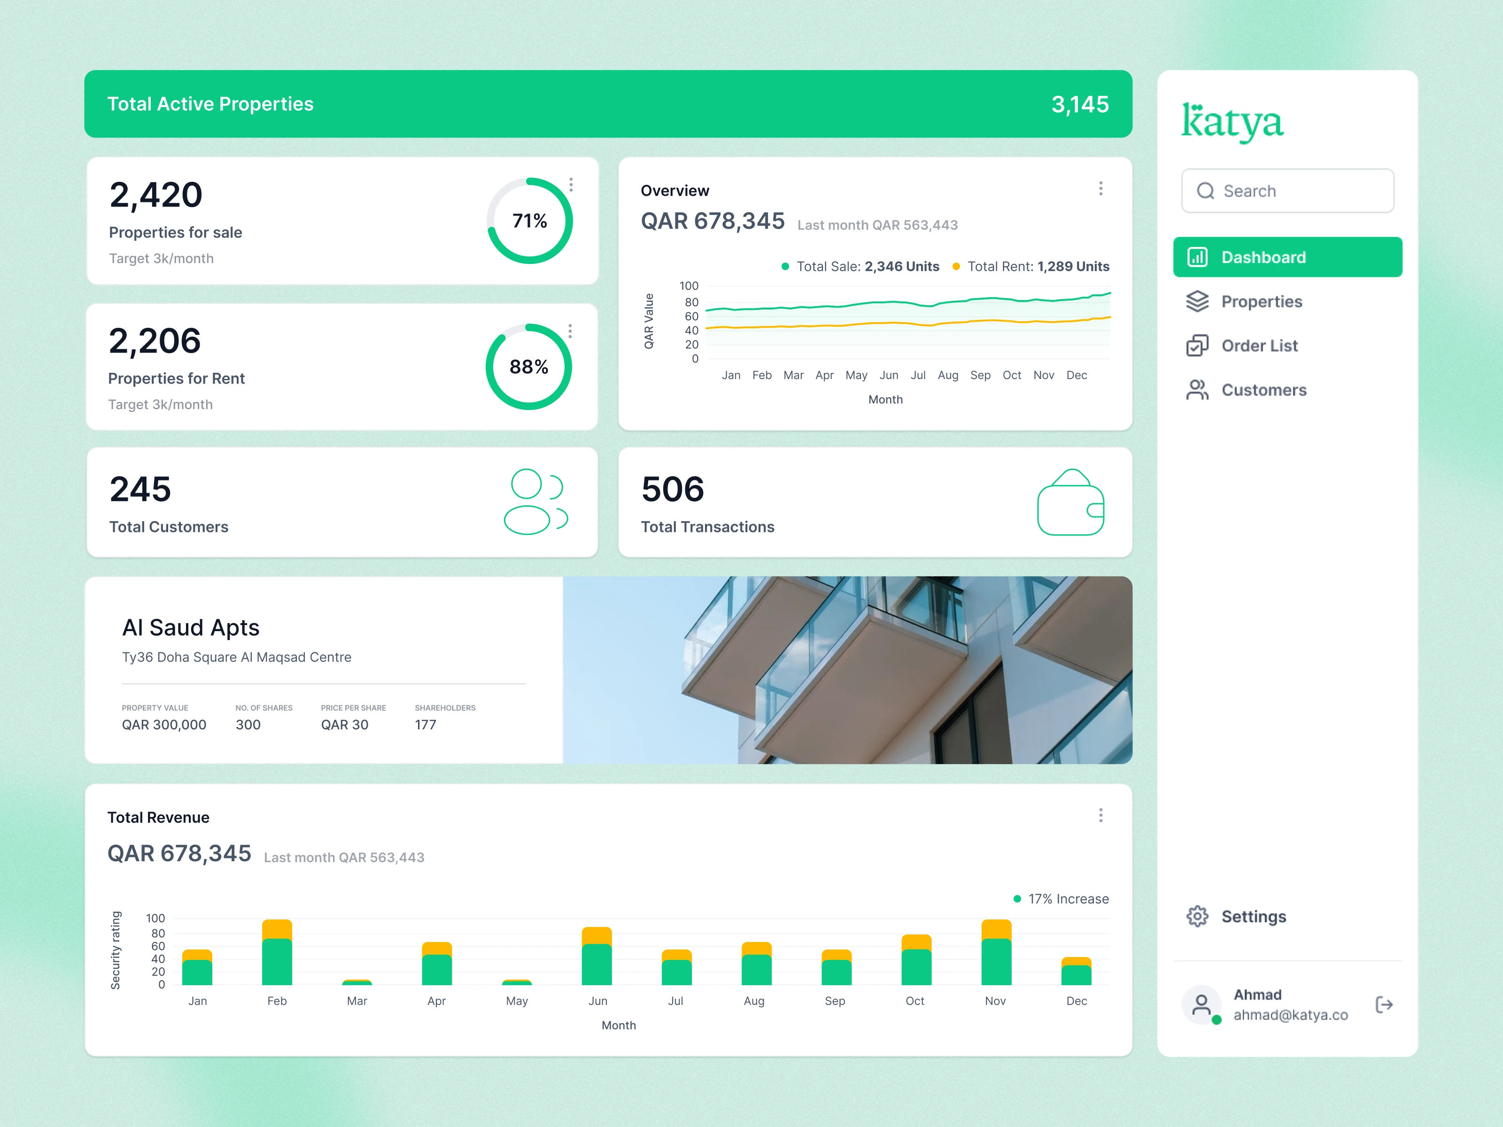This screenshot has height=1127, width=1503.
Task: Click the 245 Total Customers card
Action: pos(342,502)
